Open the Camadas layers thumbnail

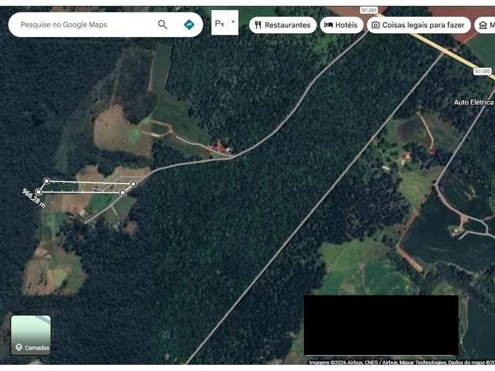point(31,335)
